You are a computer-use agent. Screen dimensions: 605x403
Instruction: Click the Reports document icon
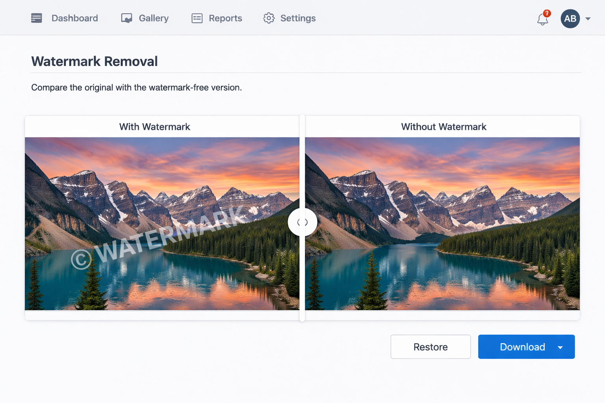197,18
